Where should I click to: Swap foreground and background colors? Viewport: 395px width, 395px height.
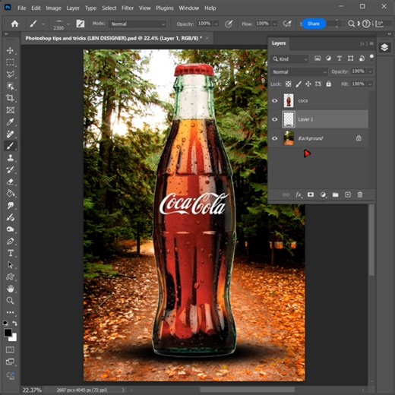(x=15, y=324)
